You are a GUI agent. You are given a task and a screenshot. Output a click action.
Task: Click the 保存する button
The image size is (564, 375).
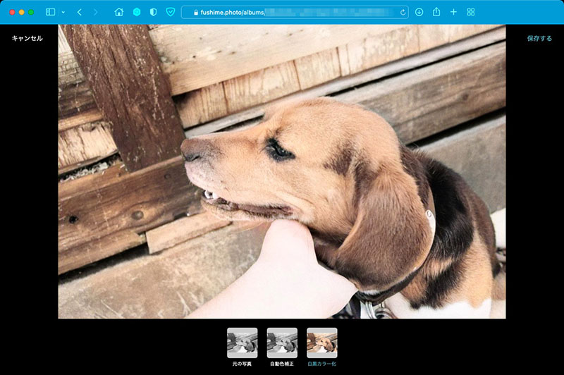pyautogui.click(x=539, y=39)
